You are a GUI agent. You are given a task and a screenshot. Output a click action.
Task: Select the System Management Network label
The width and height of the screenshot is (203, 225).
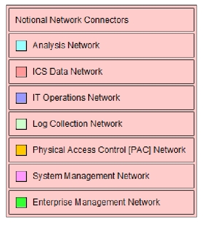(91, 176)
